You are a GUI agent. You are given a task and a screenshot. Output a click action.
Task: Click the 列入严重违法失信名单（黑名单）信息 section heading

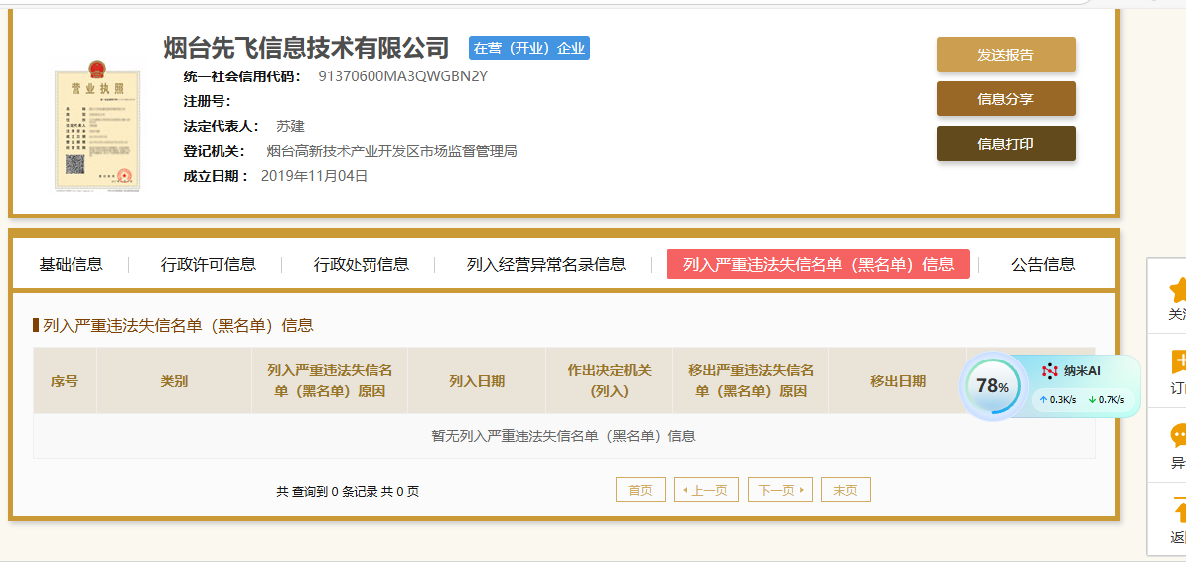179,326
